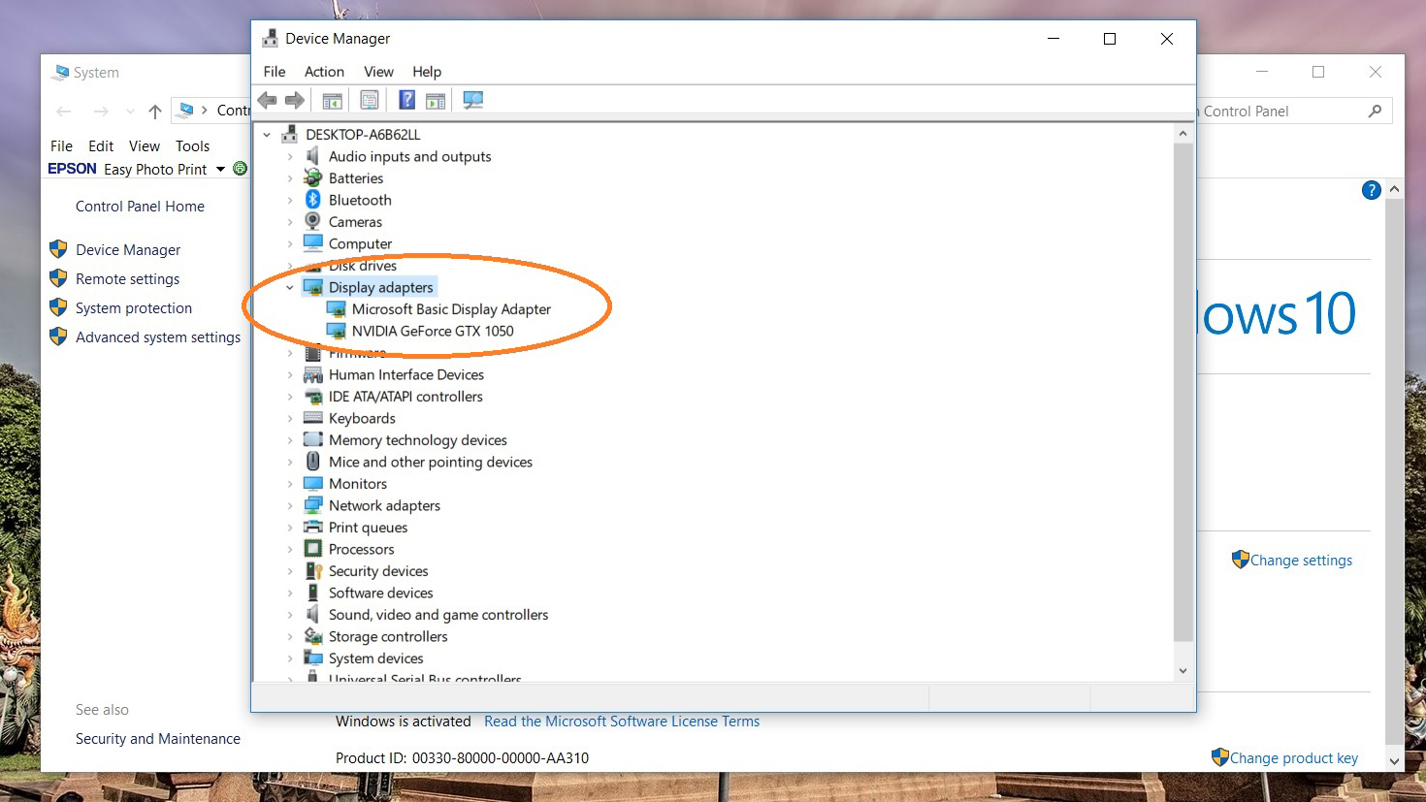Image resolution: width=1426 pixels, height=802 pixels.
Task: Click the System window scrollbar down arrow
Action: coord(1394,761)
